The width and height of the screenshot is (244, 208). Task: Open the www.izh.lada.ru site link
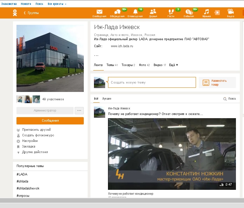tap(122, 46)
